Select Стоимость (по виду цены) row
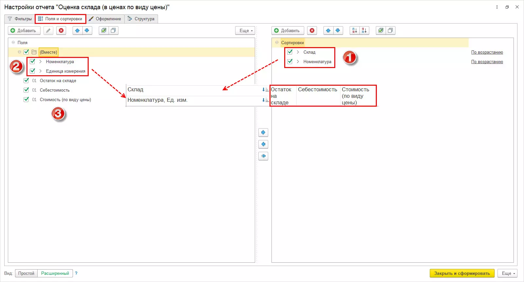 point(131,99)
